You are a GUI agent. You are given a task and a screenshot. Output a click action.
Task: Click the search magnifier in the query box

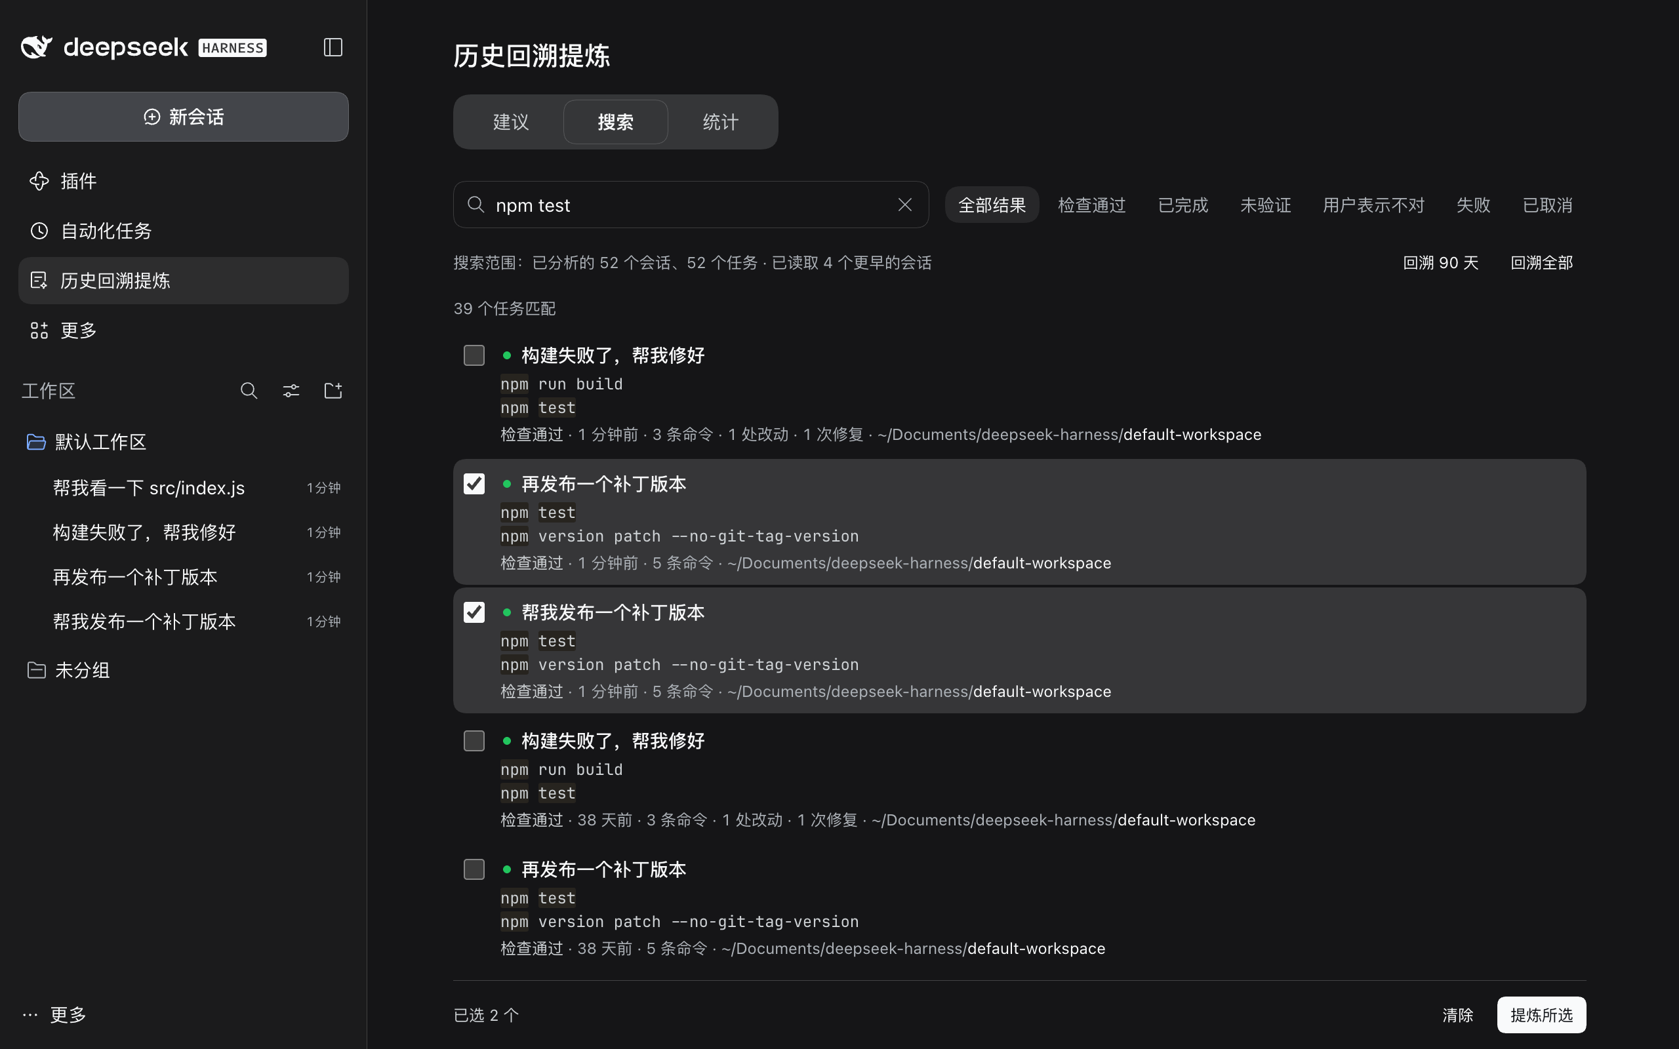[476, 205]
